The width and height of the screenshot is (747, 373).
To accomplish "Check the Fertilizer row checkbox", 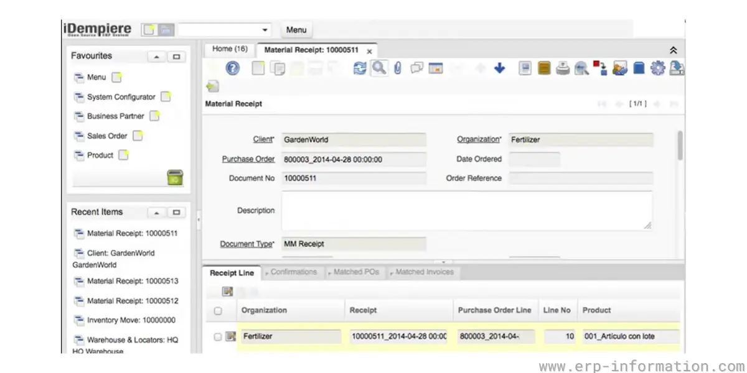I will click(x=218, y=336).
